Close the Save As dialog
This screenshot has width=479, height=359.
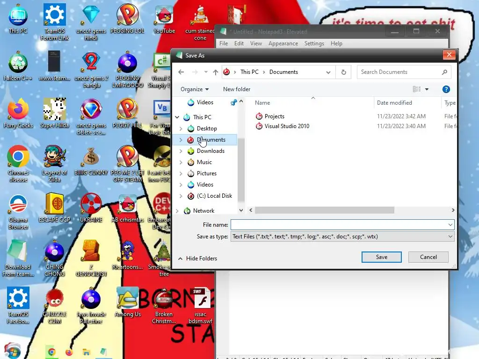point(449,55)
